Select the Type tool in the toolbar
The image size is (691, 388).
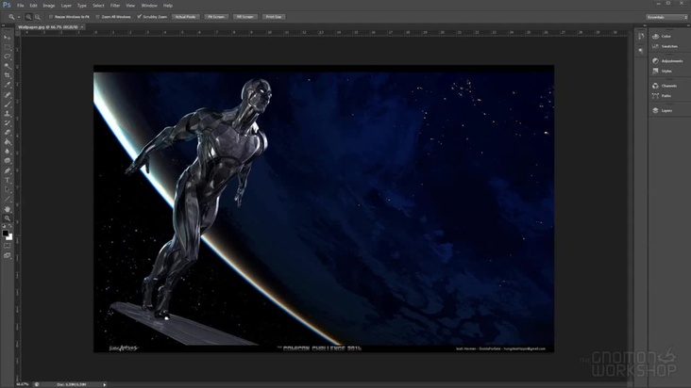pyautogui.click(x=8, y=180)
